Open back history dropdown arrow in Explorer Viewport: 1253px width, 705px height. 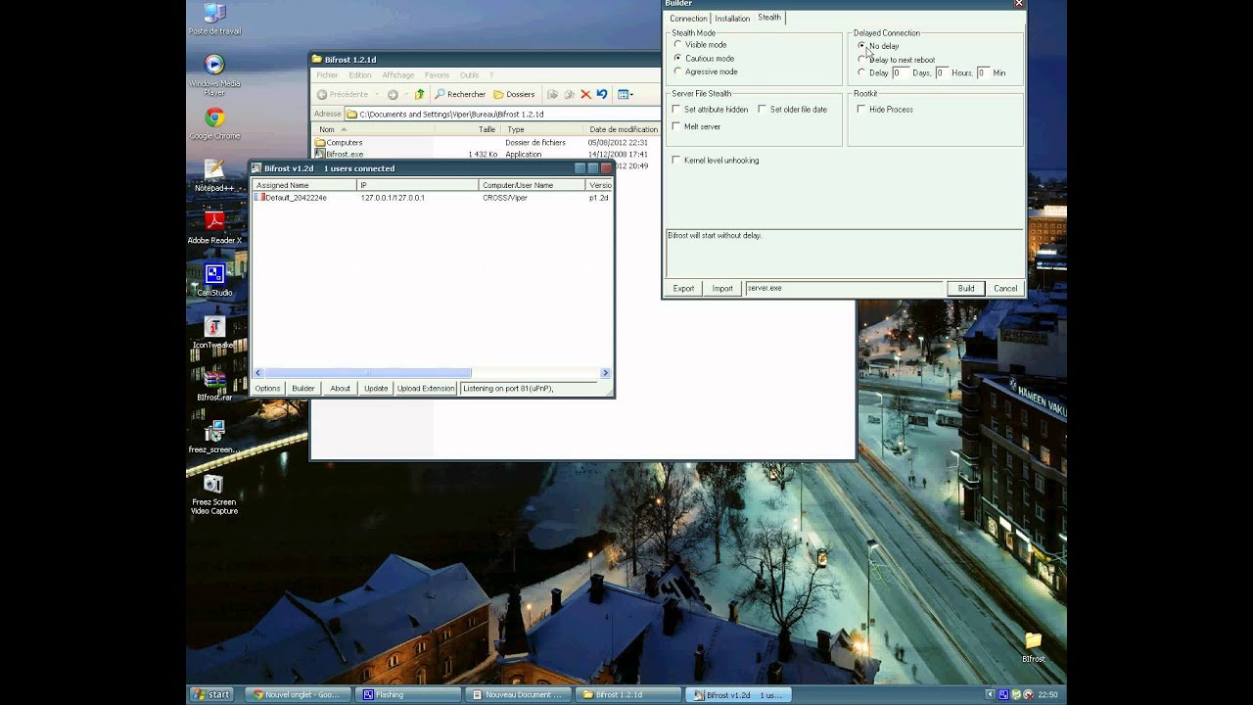[376, 94]
